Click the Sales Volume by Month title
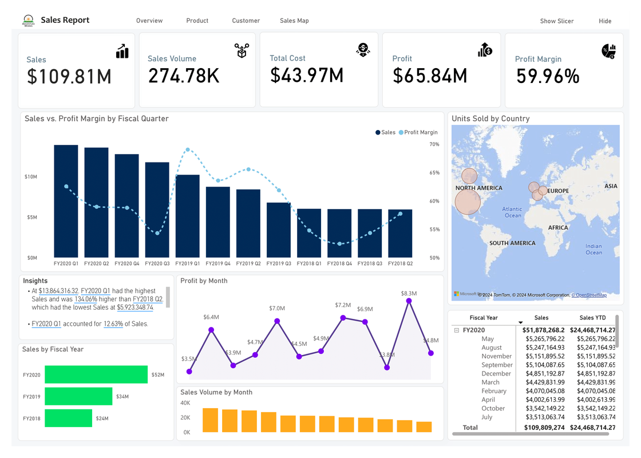Image resolution: width=641 pixels, height=458 pixels. pyautogui.click(x=216, y=392)
